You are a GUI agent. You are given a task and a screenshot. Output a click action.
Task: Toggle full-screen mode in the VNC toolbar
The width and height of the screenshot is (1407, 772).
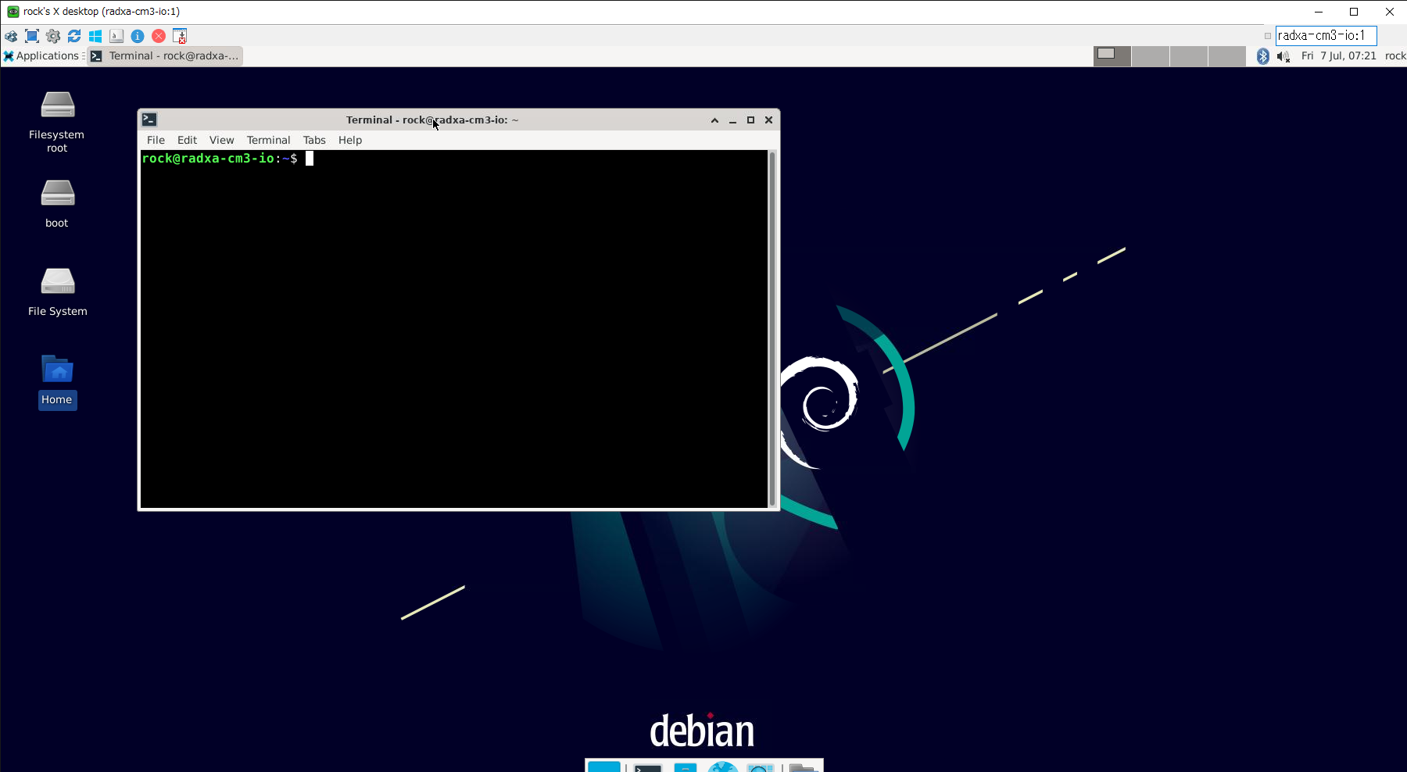click(32, 36)
